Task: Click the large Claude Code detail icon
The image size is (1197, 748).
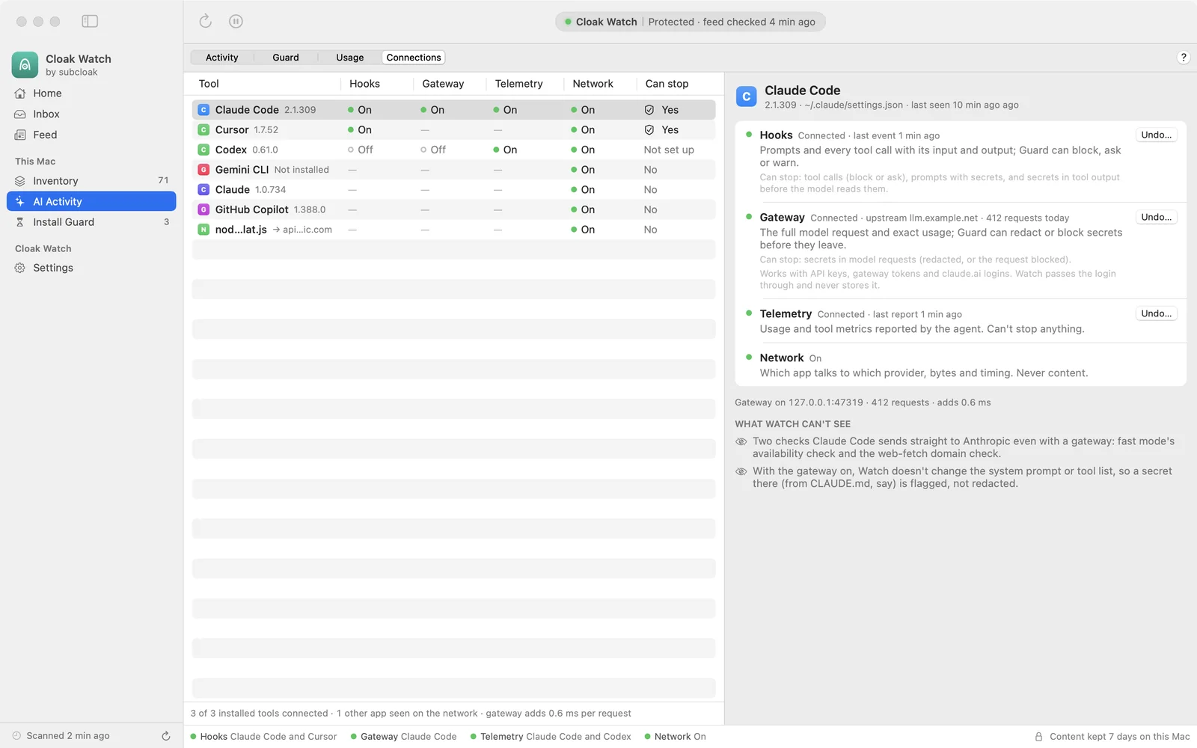Action: (x=746, y=96)
